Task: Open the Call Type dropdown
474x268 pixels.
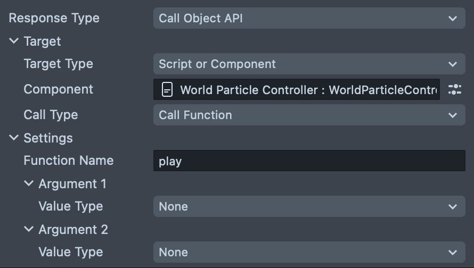Action: click(309, 115)
